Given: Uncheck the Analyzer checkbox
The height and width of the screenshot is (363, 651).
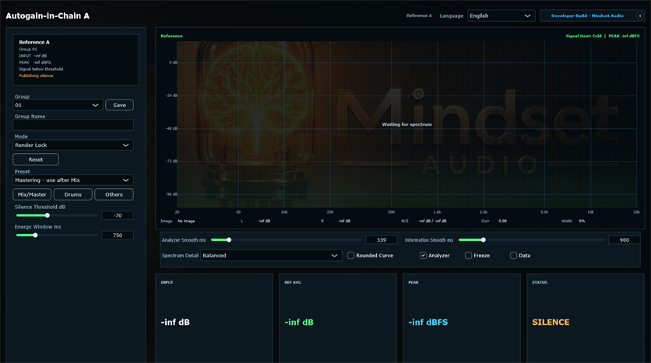Looking at the screenshot, I should 423,256.
